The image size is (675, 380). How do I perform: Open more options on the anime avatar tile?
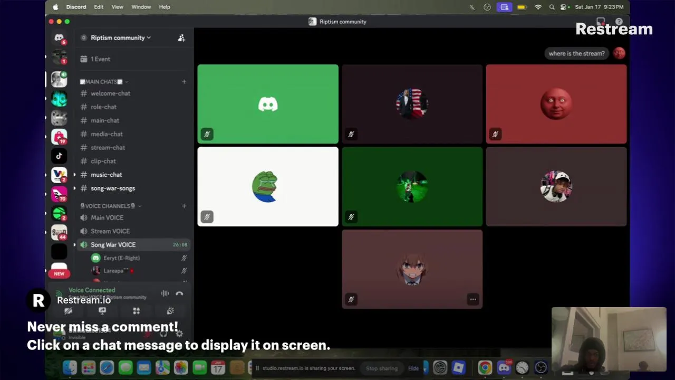(x=473, y=299)
